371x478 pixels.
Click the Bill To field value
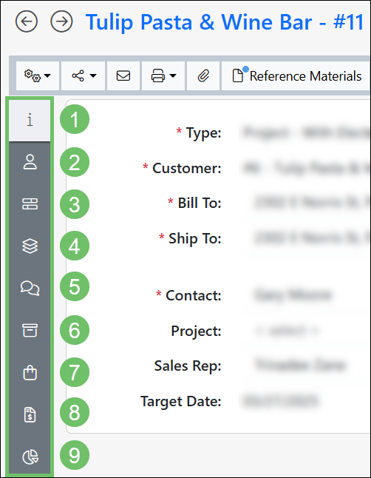(312, 203)
